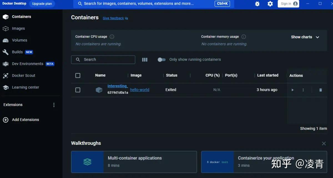Click Add Extensions label
Image resolution: width=333 pixels, height=178 pixels.
pos(26,120)
